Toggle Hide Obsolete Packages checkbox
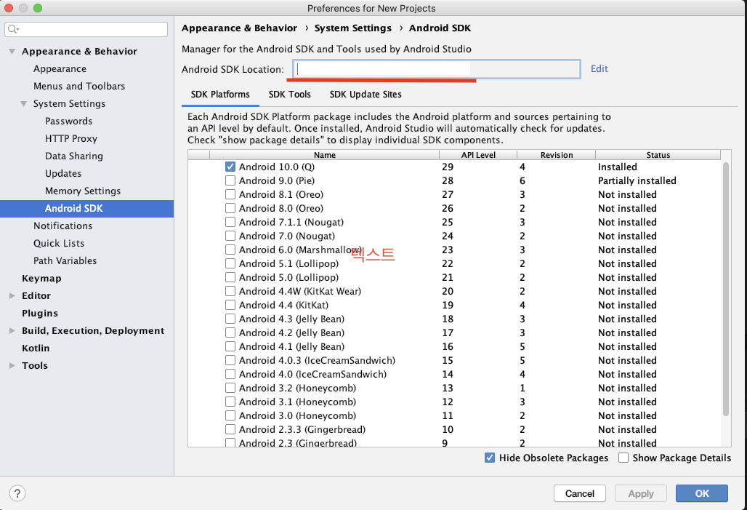The image size is (747, 510). coord(489,458)
